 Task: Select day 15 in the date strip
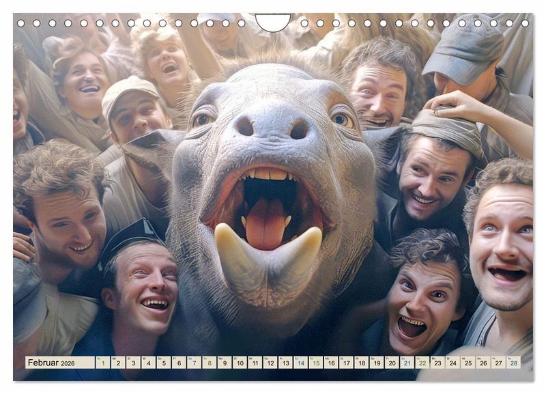pos(315,363)
